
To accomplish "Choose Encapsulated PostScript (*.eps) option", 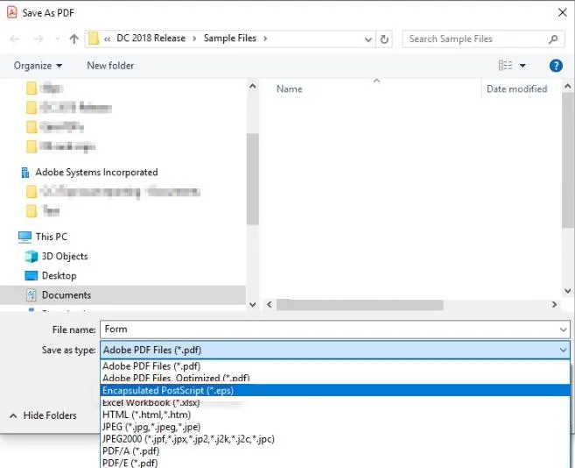I will coord(335,390).
